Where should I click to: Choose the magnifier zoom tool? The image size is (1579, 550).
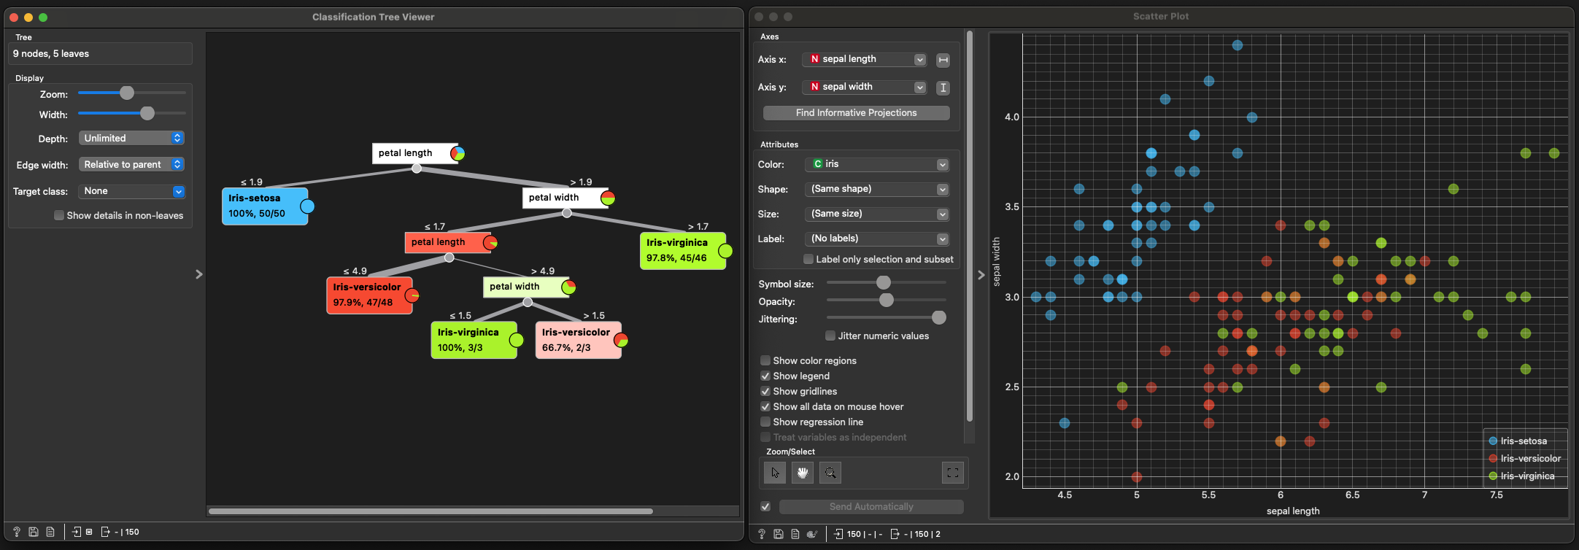[830, 473]
